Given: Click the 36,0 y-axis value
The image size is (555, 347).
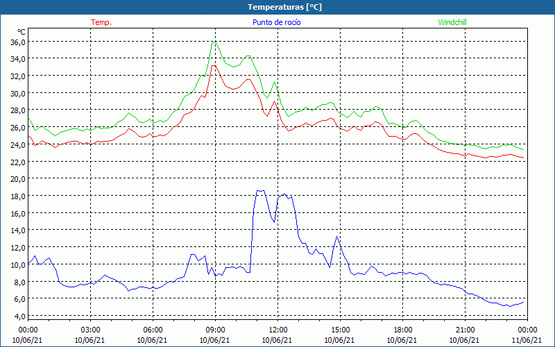Looking at the screenshot, I should click(x=18, y=42).
